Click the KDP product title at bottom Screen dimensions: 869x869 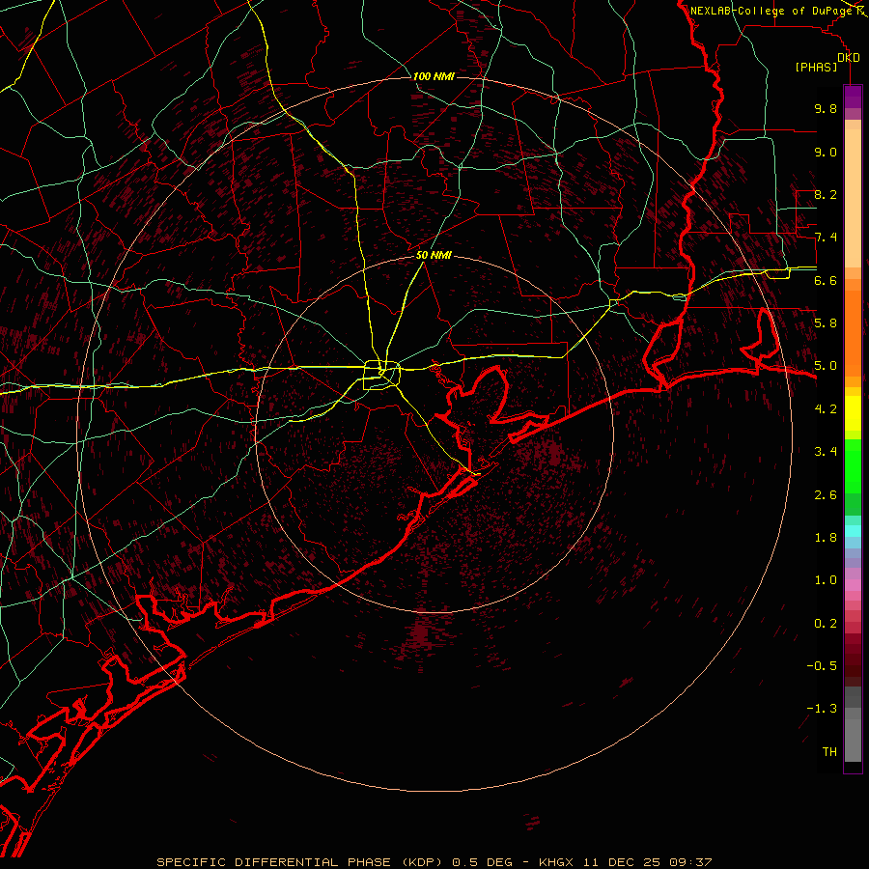(x=434, y=862)
